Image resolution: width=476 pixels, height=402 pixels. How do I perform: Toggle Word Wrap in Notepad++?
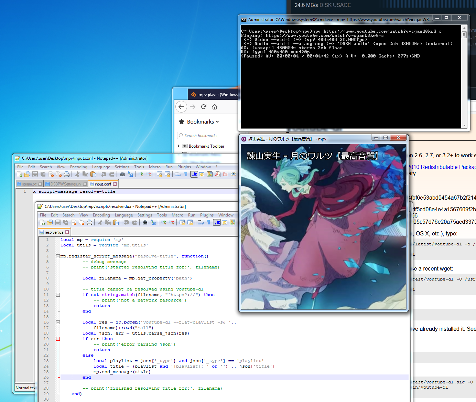[201, 222]
